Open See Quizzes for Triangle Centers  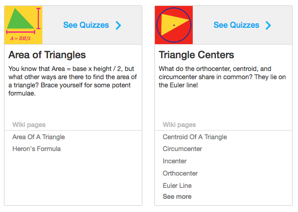[x=236, y=25]
